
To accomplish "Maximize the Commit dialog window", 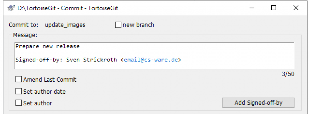I will (x=273, y=8).
